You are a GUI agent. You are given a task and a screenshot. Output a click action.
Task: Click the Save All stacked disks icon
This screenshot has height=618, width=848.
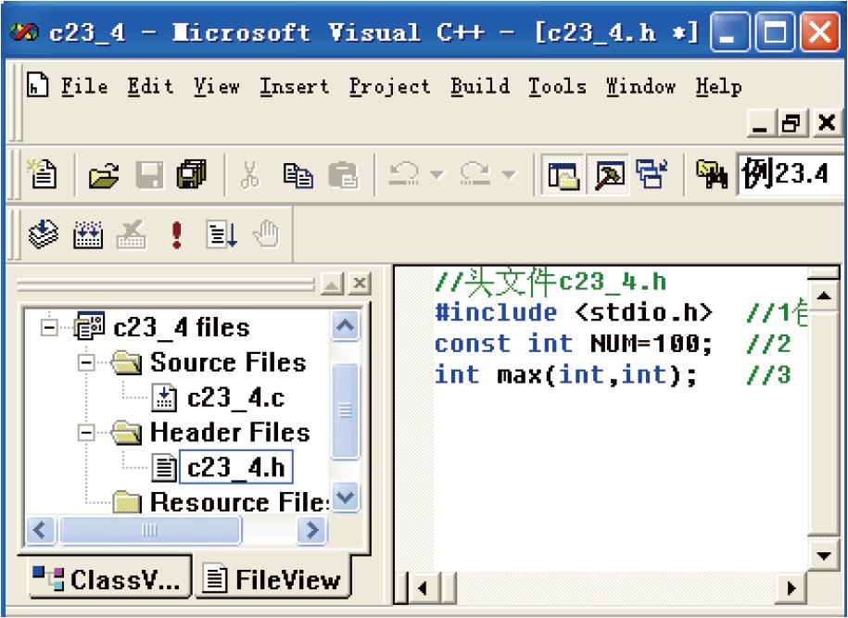[x=192, y=174]
